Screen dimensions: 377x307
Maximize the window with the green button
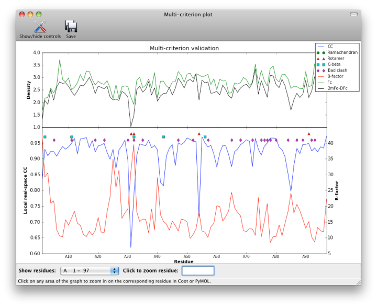click(x=39, y=15)
